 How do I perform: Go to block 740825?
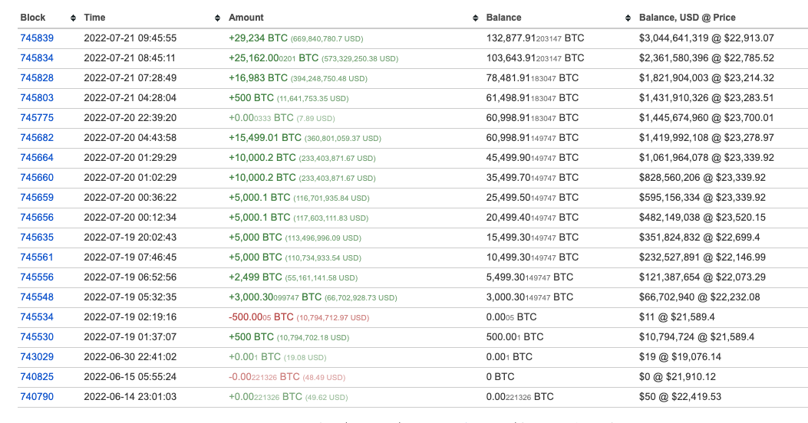click(x=37, y=376)
